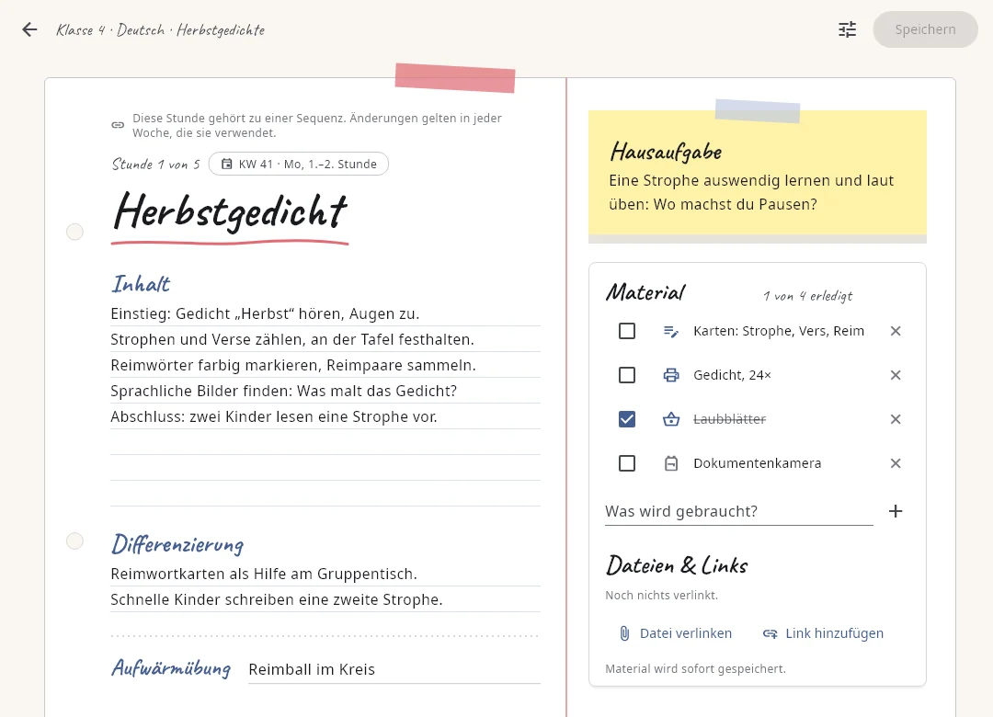Click the Datei verlinken link
This screenshot has width=993, height=717.
point(675,632)
